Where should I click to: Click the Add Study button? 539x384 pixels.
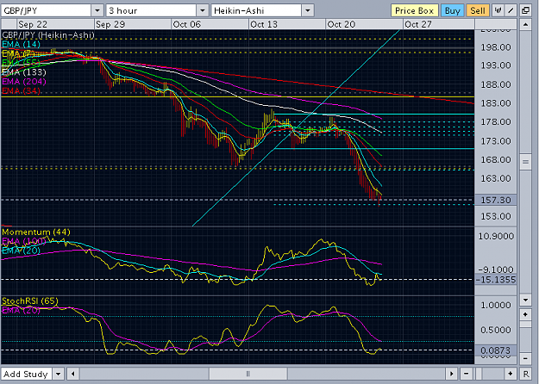click(x=26, y=374)
